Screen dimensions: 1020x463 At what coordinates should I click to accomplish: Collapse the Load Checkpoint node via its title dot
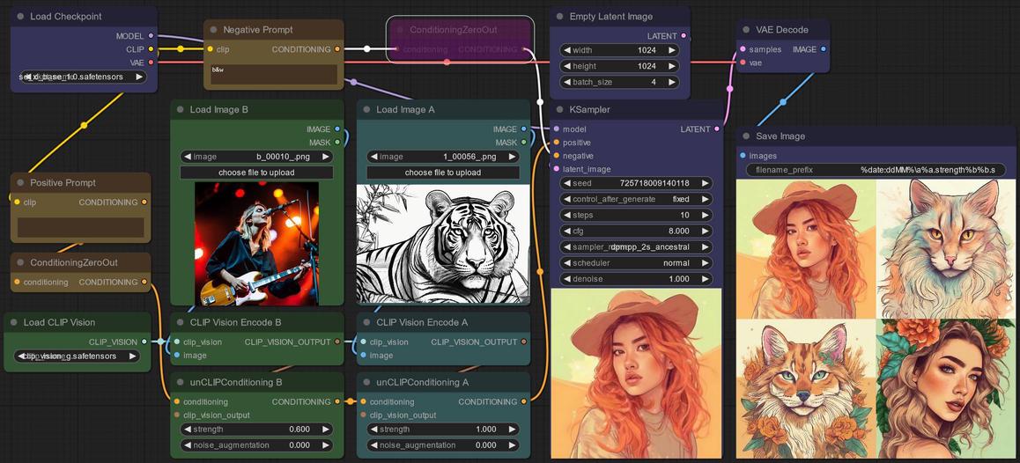coord(20,16)
